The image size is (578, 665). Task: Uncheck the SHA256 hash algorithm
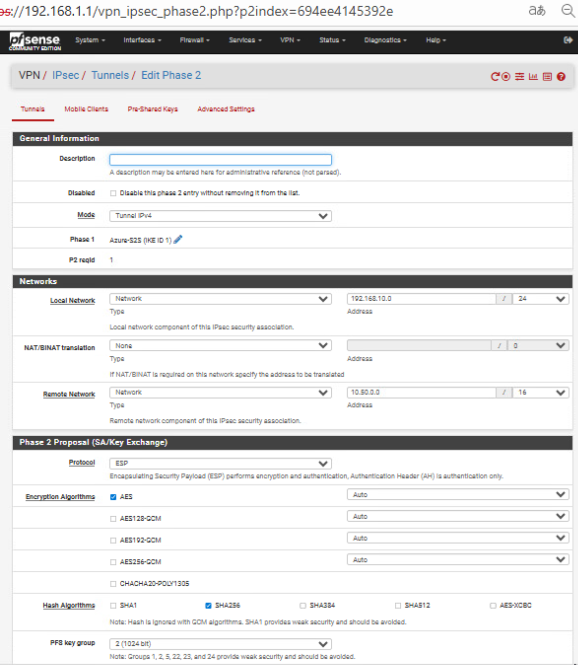tap(208, 605)
